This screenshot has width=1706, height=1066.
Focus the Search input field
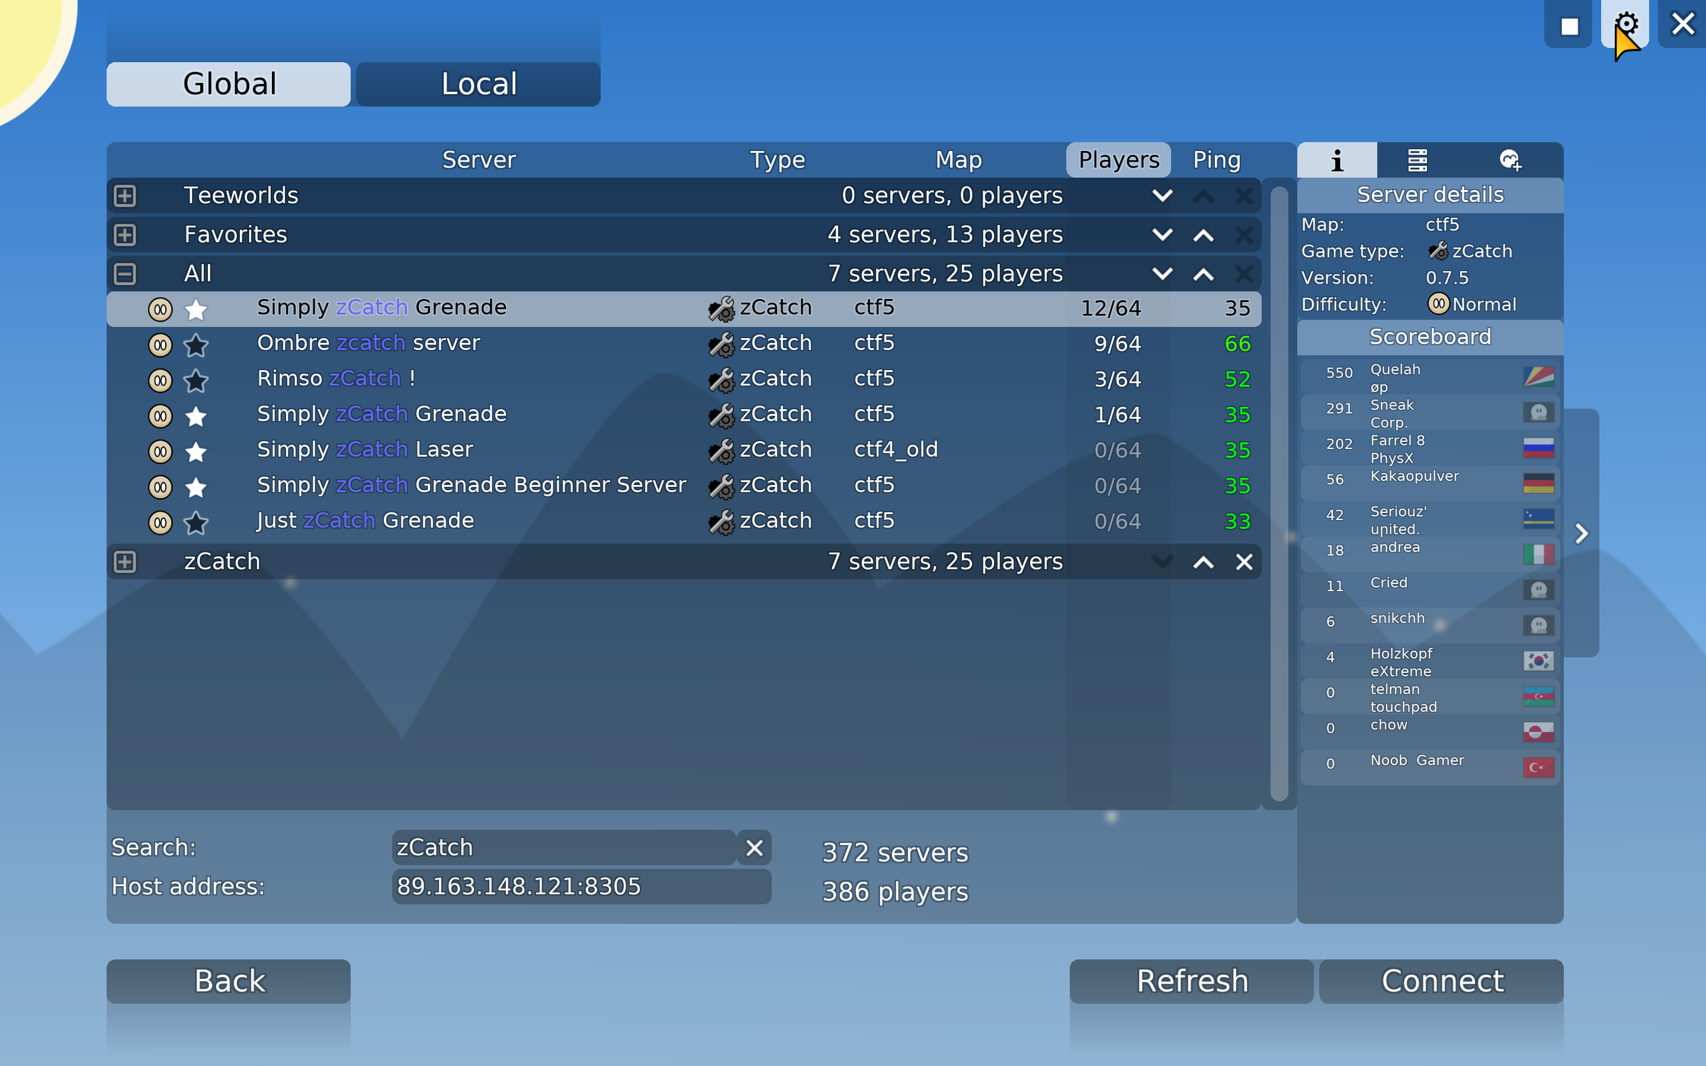pos(564,847)
